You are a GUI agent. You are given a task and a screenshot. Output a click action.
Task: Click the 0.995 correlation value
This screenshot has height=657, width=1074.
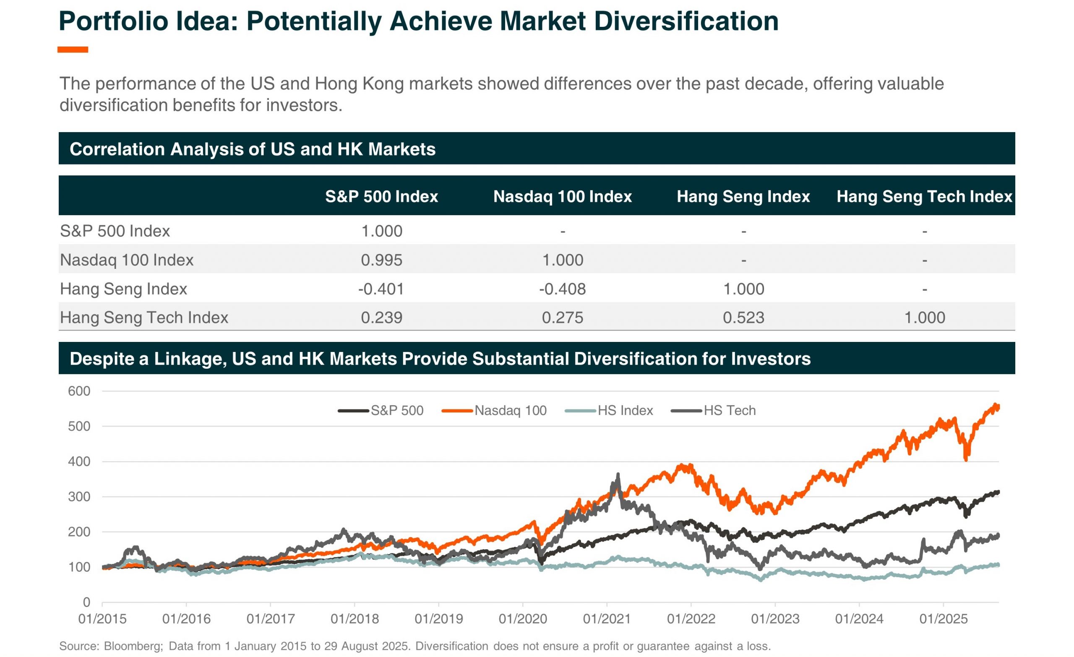point(381,260)
